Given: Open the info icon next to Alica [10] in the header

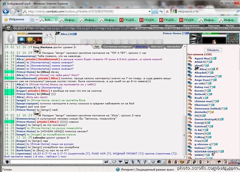Looking at the screenshot, I should pos(76,34).
